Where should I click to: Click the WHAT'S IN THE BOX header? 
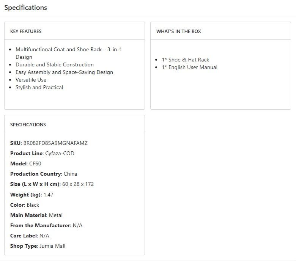pyautogui.click(x=178, y=31)
